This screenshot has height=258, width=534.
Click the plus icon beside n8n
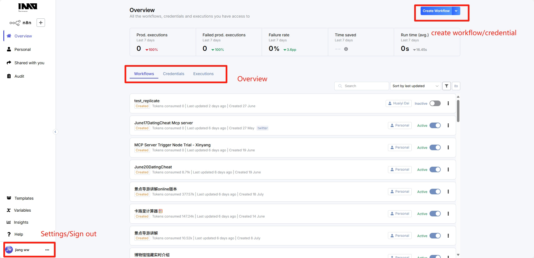pos(41,23)
